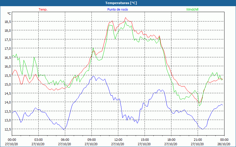The image size is (236, 147).
Task: Click the 18,5 y-axis value
Action: click(x=8, y=21)
